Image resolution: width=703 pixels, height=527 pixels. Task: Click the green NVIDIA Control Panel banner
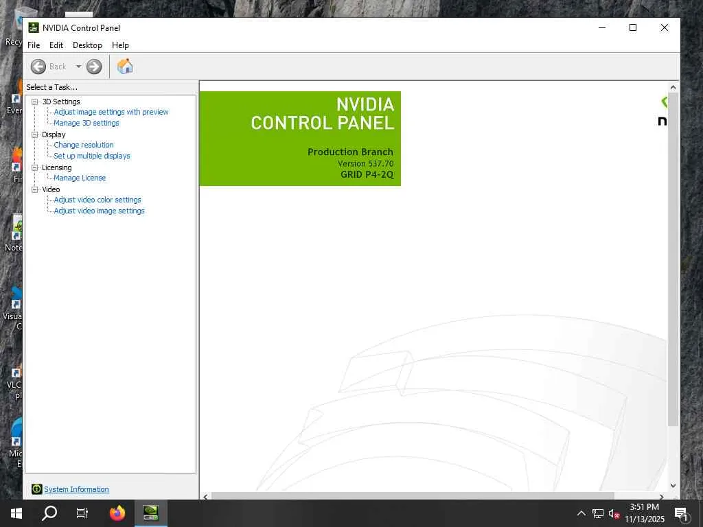coord(300,139)
